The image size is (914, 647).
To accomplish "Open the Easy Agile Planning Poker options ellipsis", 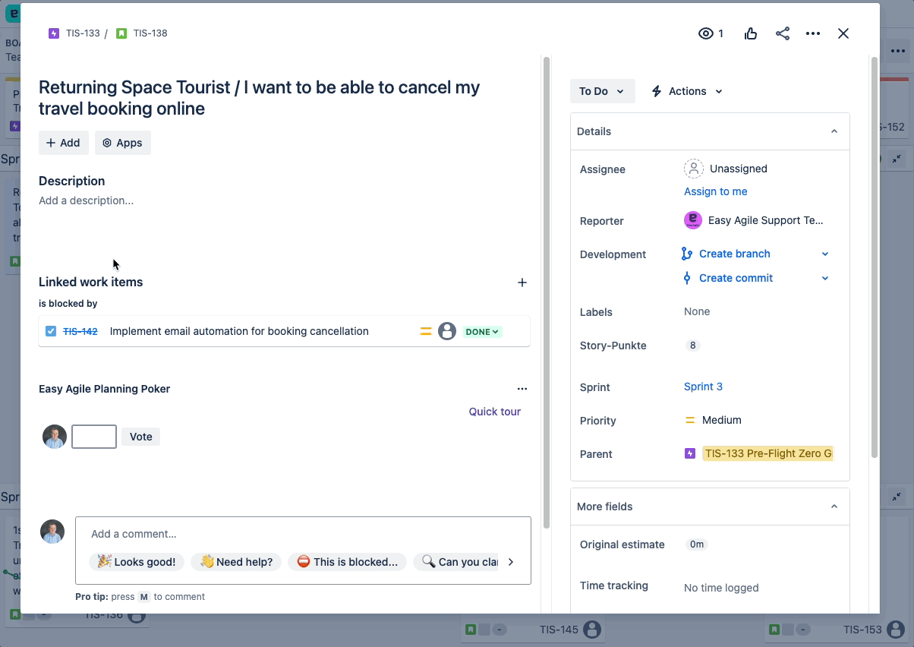I will (522, 389).
